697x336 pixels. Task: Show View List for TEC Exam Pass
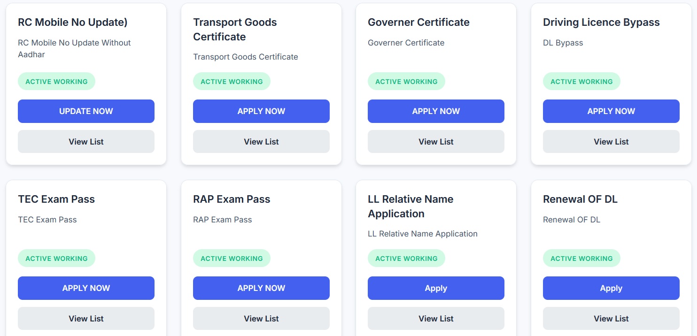pos(86,319)
